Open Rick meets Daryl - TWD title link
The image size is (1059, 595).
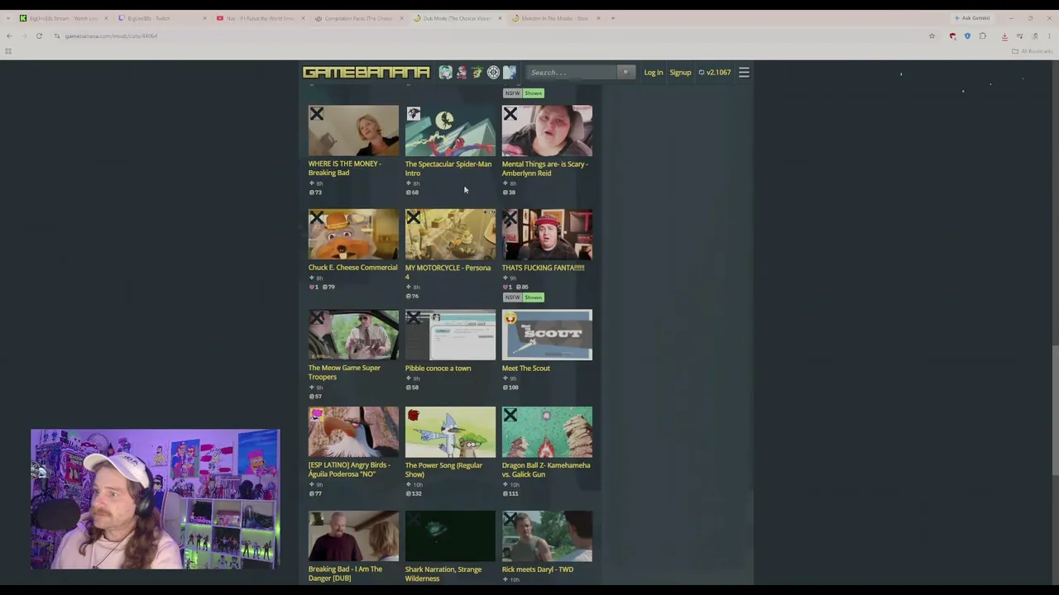pos(538,569)
